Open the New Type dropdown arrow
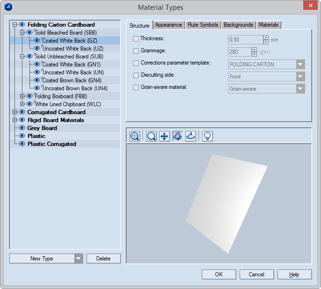Image resolution: width=321 pixels, height=289 pixels. tap(78, 259)
